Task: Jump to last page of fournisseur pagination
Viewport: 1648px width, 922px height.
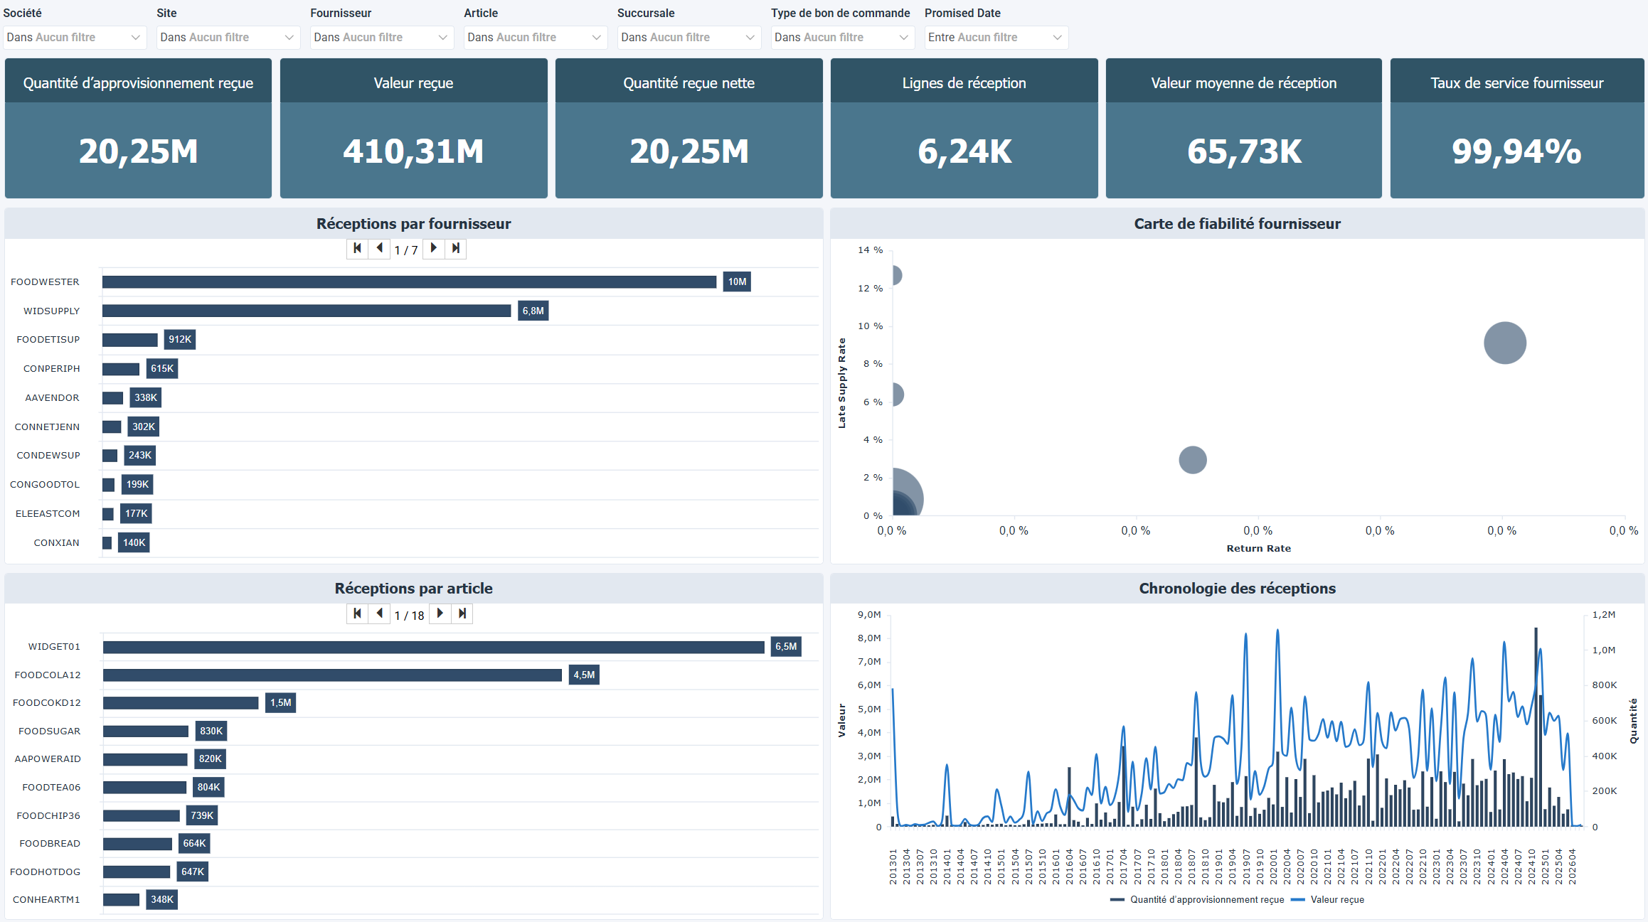Action: pos(456,249)
